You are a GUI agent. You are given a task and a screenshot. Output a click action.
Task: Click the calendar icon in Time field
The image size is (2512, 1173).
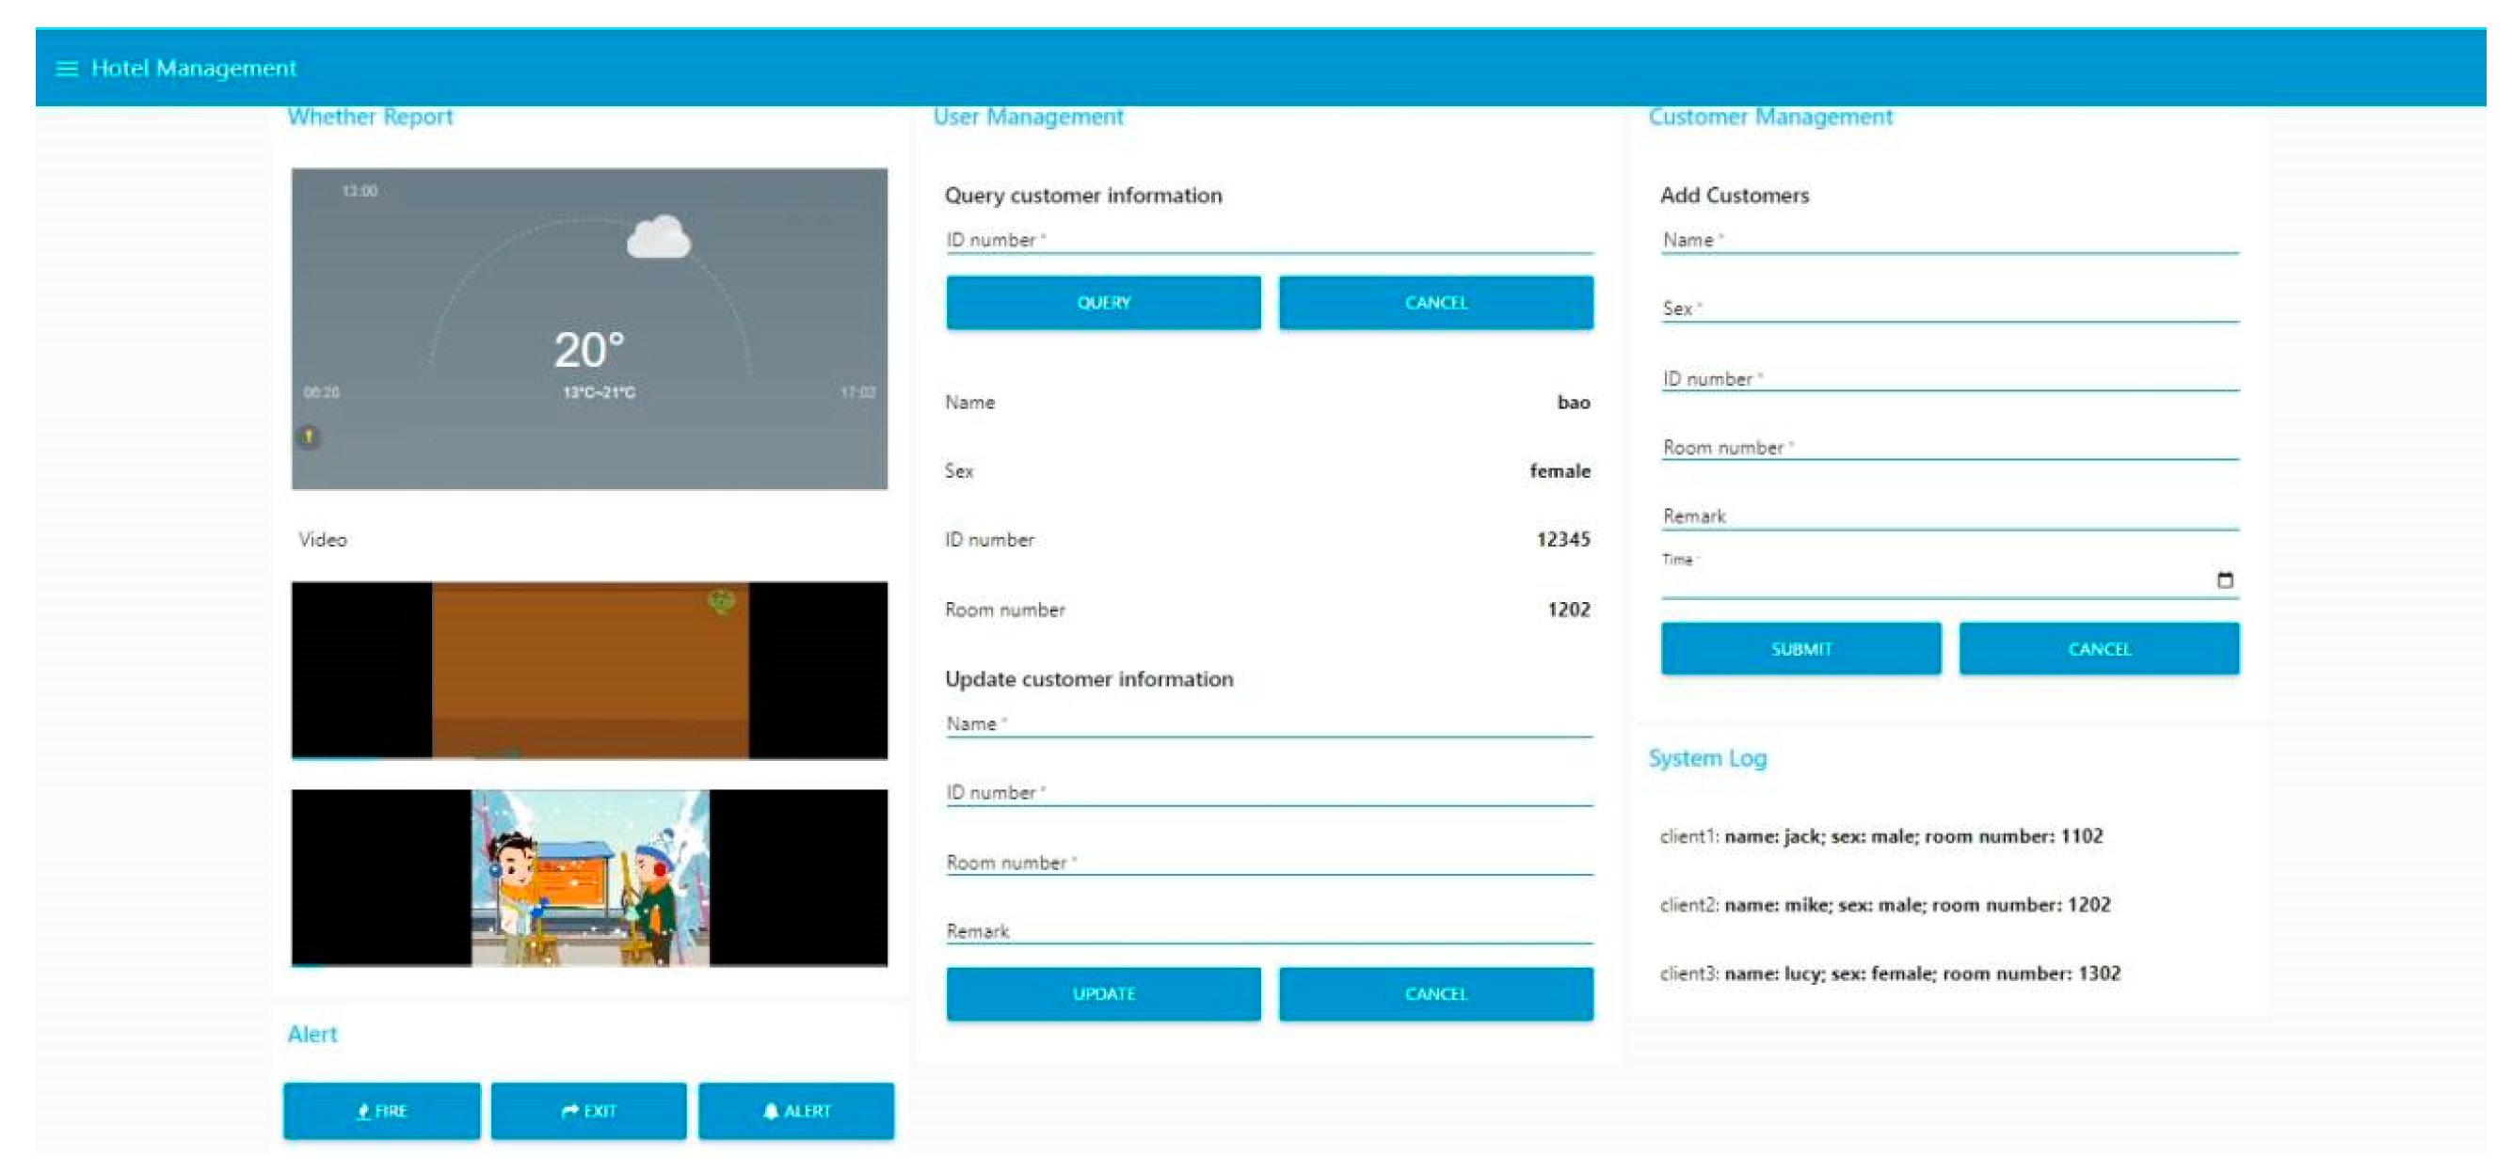click(2224, 580)
